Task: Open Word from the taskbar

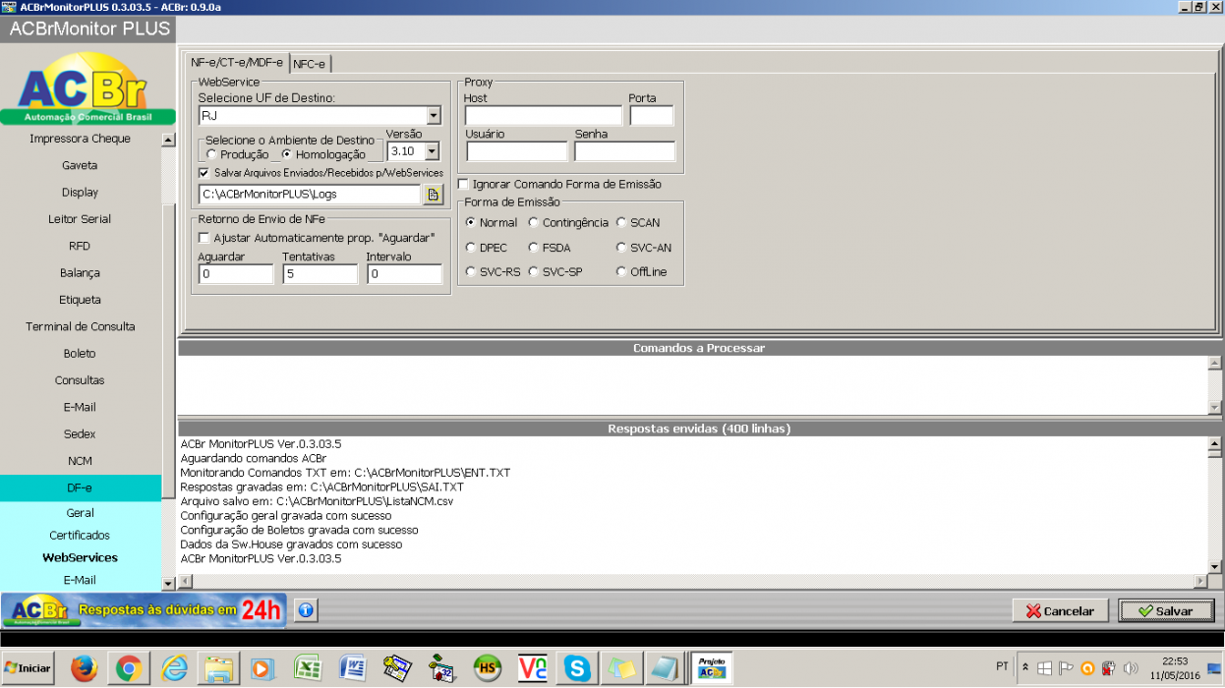Action: (353, 668)
